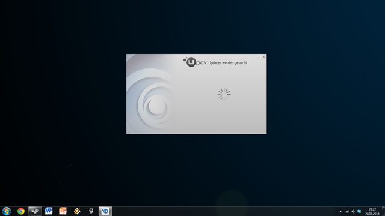Click the loading spinner in Uplay
The height and width of the screenshot is (216, 385).
pos(224,94)
